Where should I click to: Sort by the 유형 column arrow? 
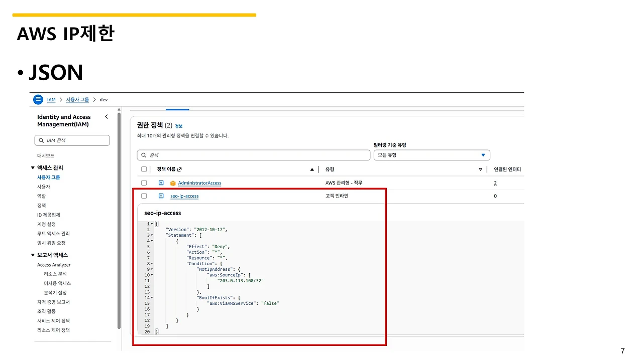(x=481, y=169)
